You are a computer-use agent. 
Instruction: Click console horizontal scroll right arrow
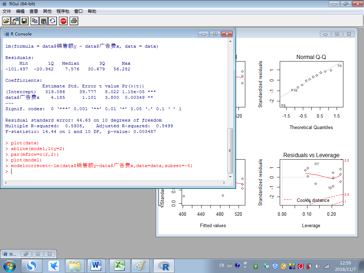224,183
